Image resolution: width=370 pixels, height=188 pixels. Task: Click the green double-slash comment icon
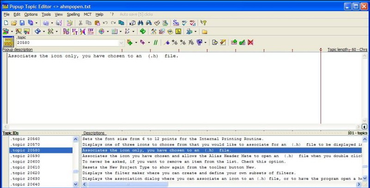tap(156, 42)
